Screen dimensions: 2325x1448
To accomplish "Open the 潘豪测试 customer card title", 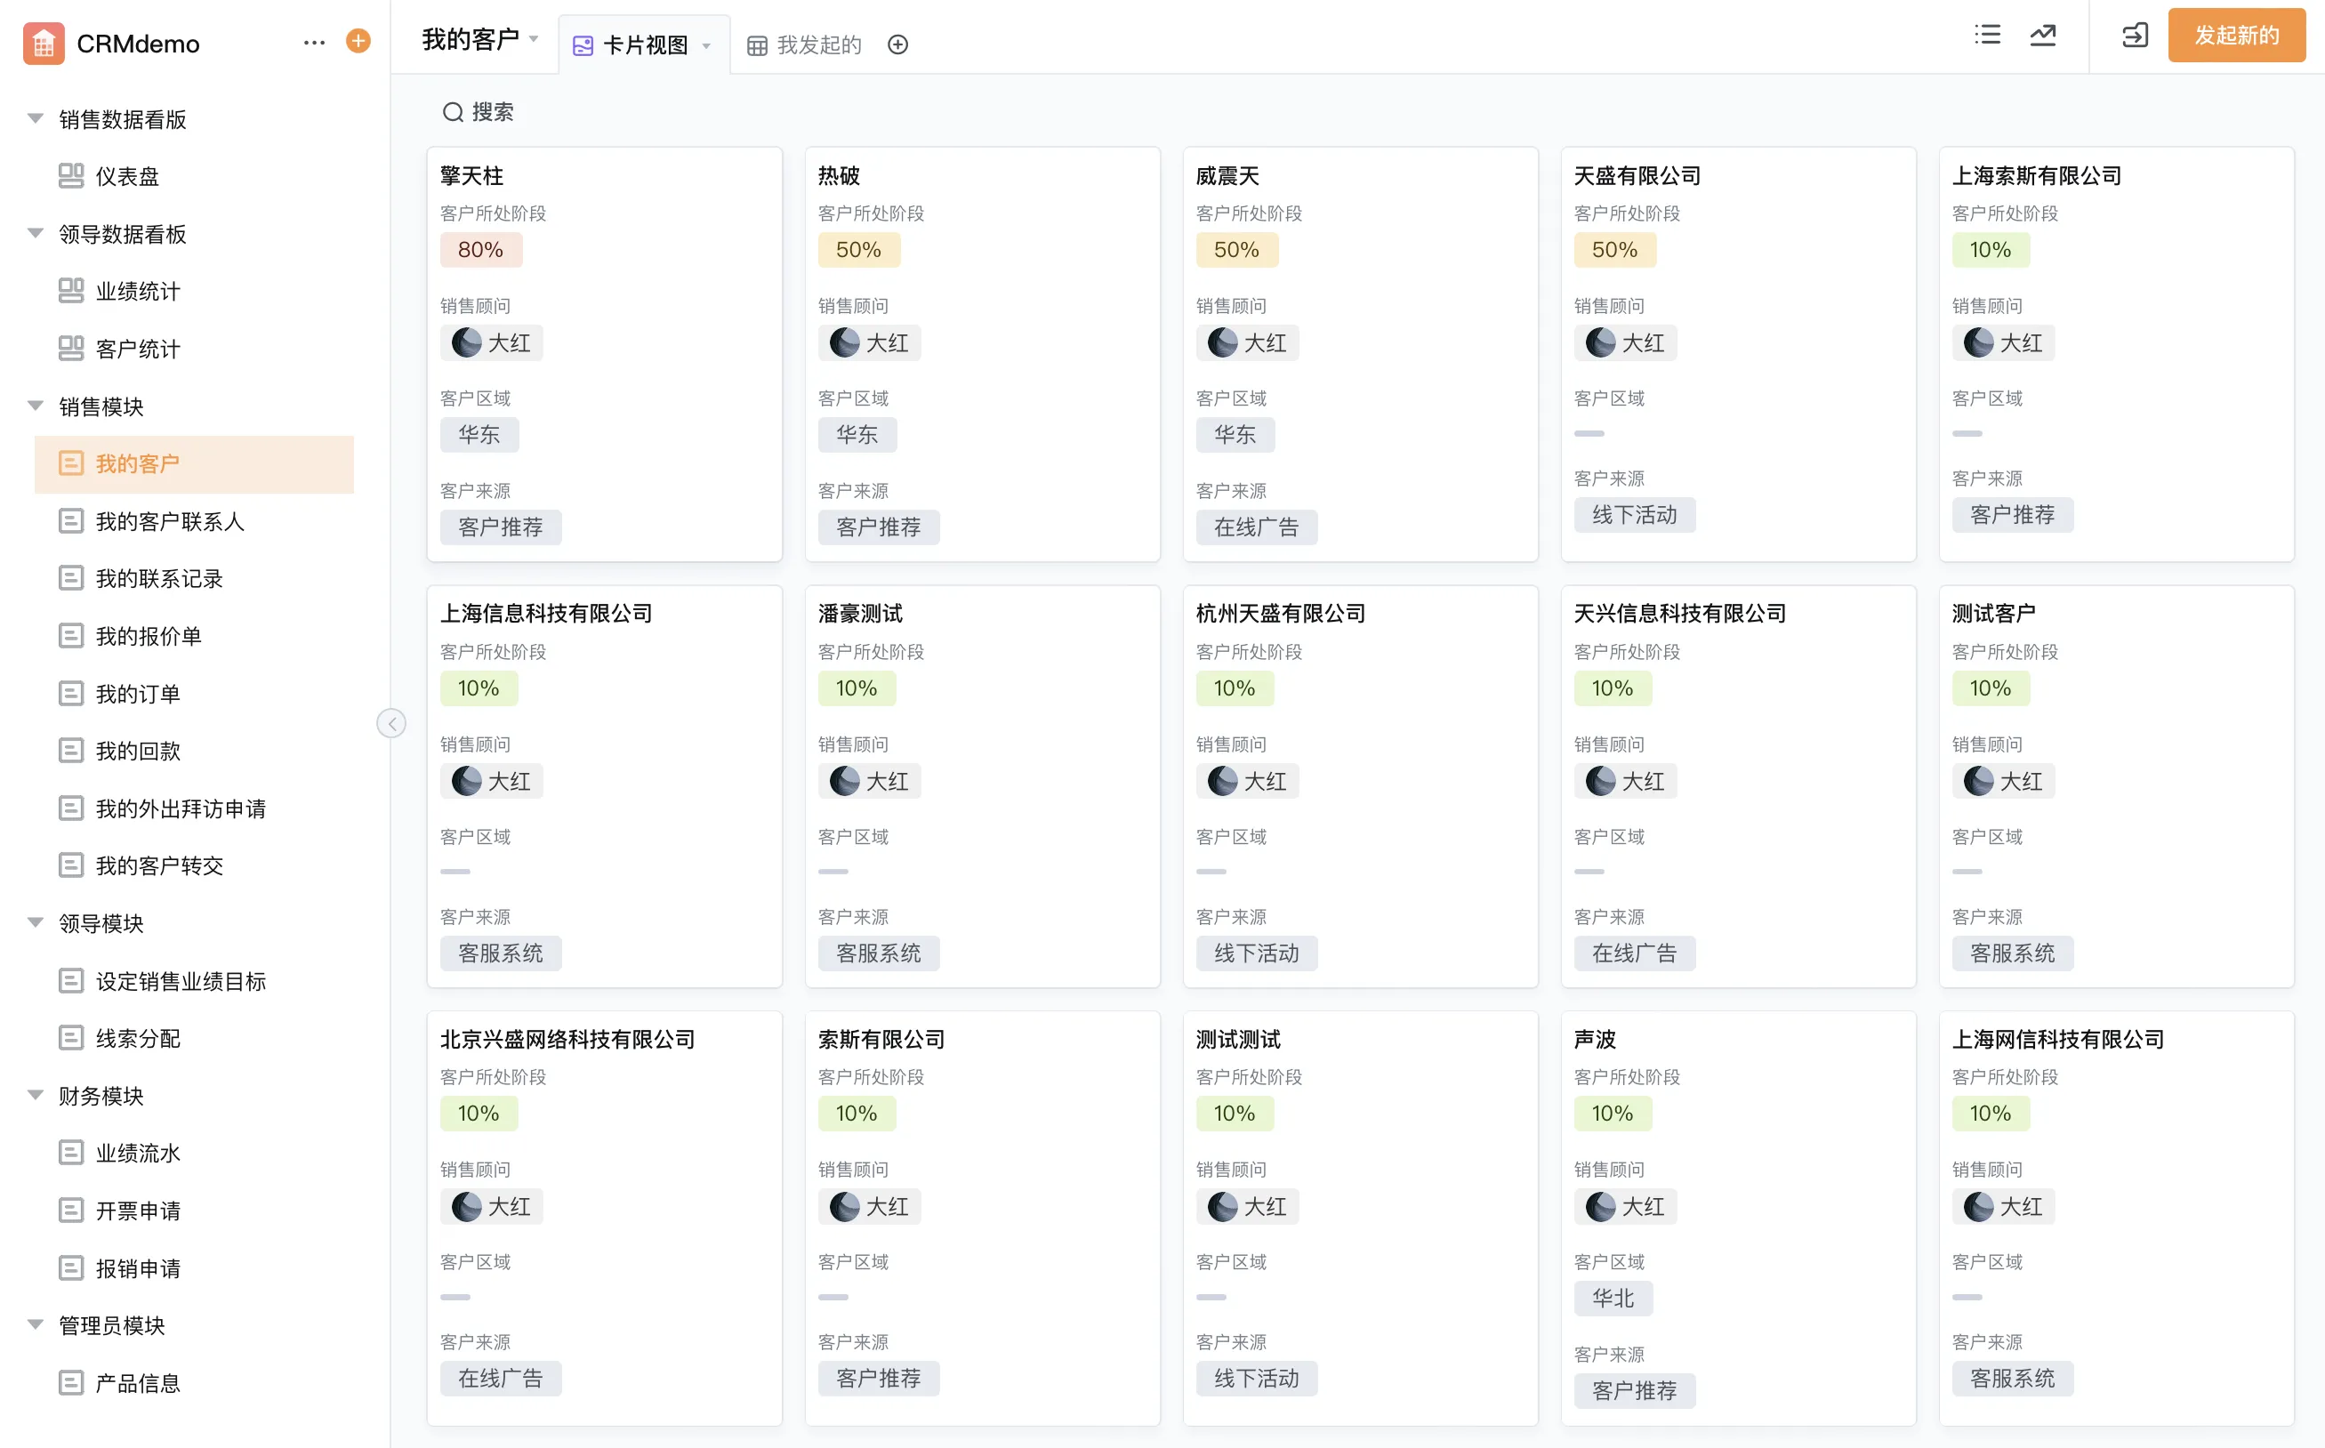I will pyautogui.click(x=861, y=614).
